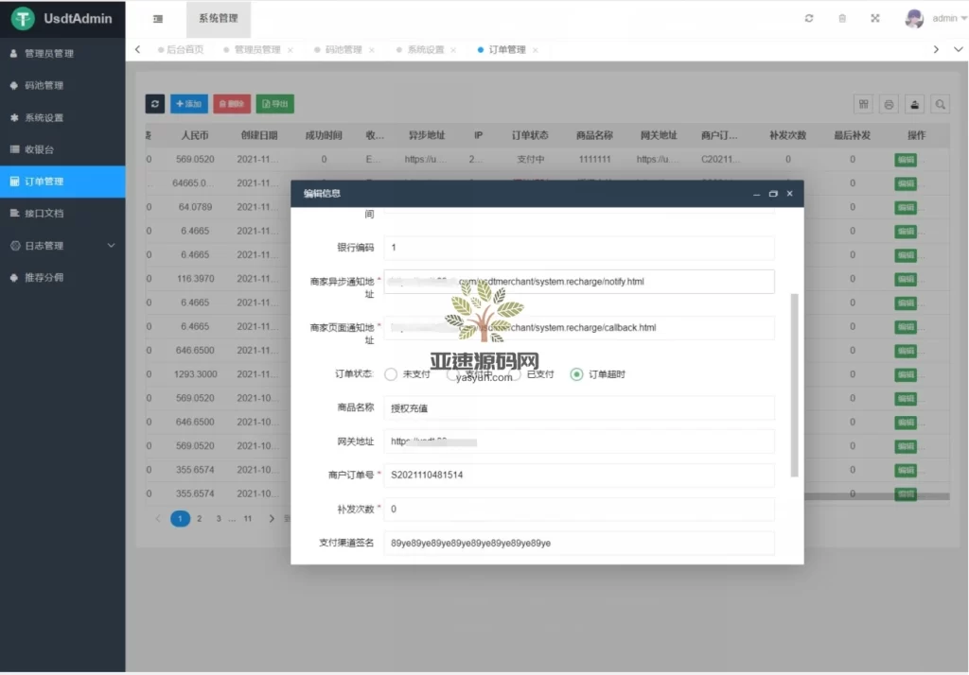Click the print icon above the table
Viewport: 969px width, 675px height.
coord(889,104)
